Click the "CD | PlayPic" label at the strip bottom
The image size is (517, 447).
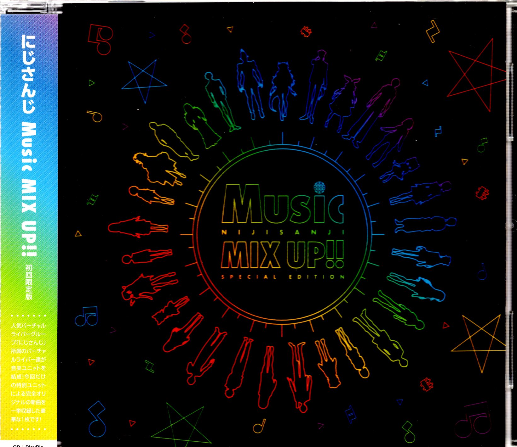click(x=28, y=445)
